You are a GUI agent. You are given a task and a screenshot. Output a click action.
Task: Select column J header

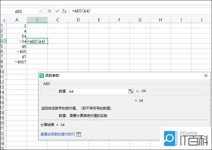202,20
